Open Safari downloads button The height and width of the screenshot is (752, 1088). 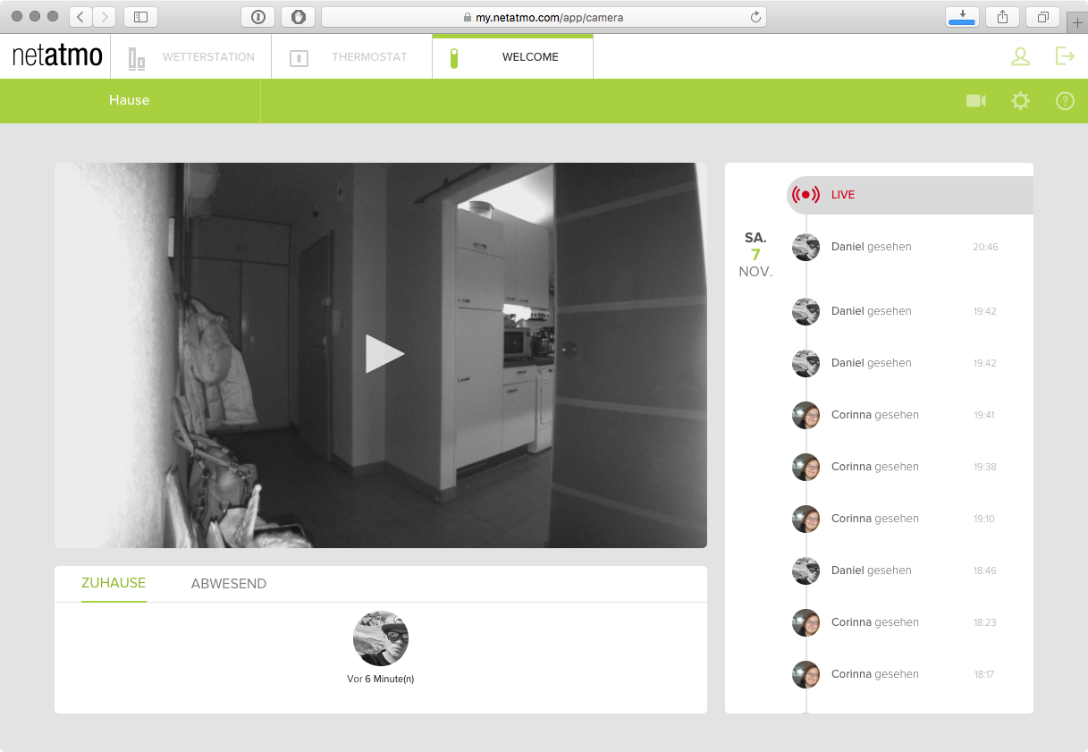(962, 17)
